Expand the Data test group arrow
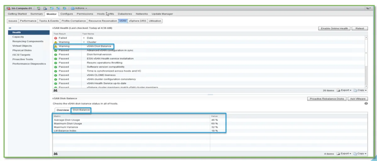 84,38
